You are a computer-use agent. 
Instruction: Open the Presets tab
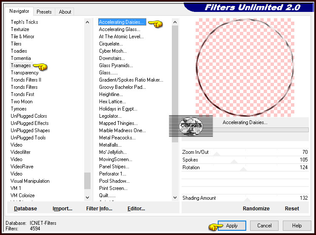click(44, 12)
